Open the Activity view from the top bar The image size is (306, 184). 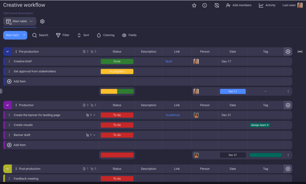point(267,5)
